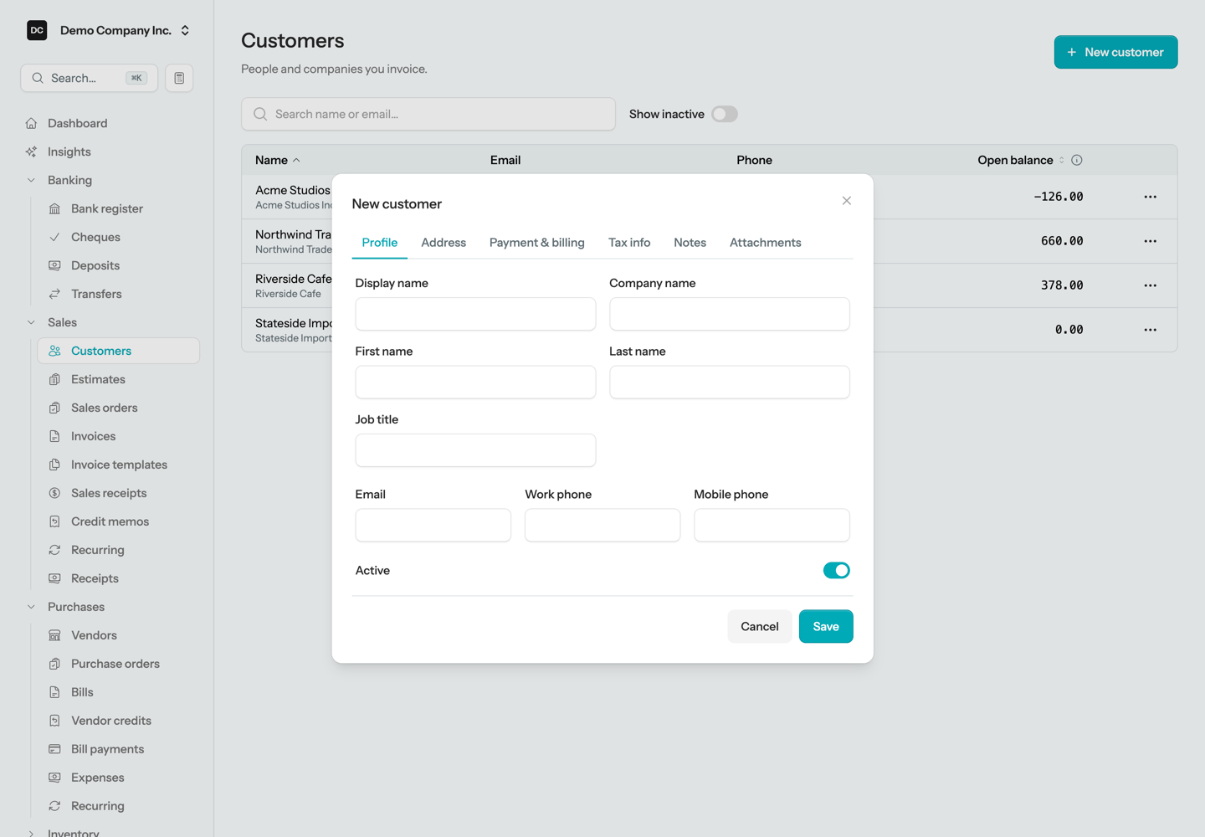
Task: Click the Deposits icon in sidebar
Action: tap(54, 265)
